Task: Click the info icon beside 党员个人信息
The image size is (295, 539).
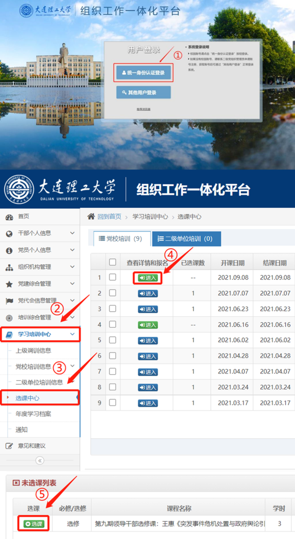Action: (x=9, y=251)
